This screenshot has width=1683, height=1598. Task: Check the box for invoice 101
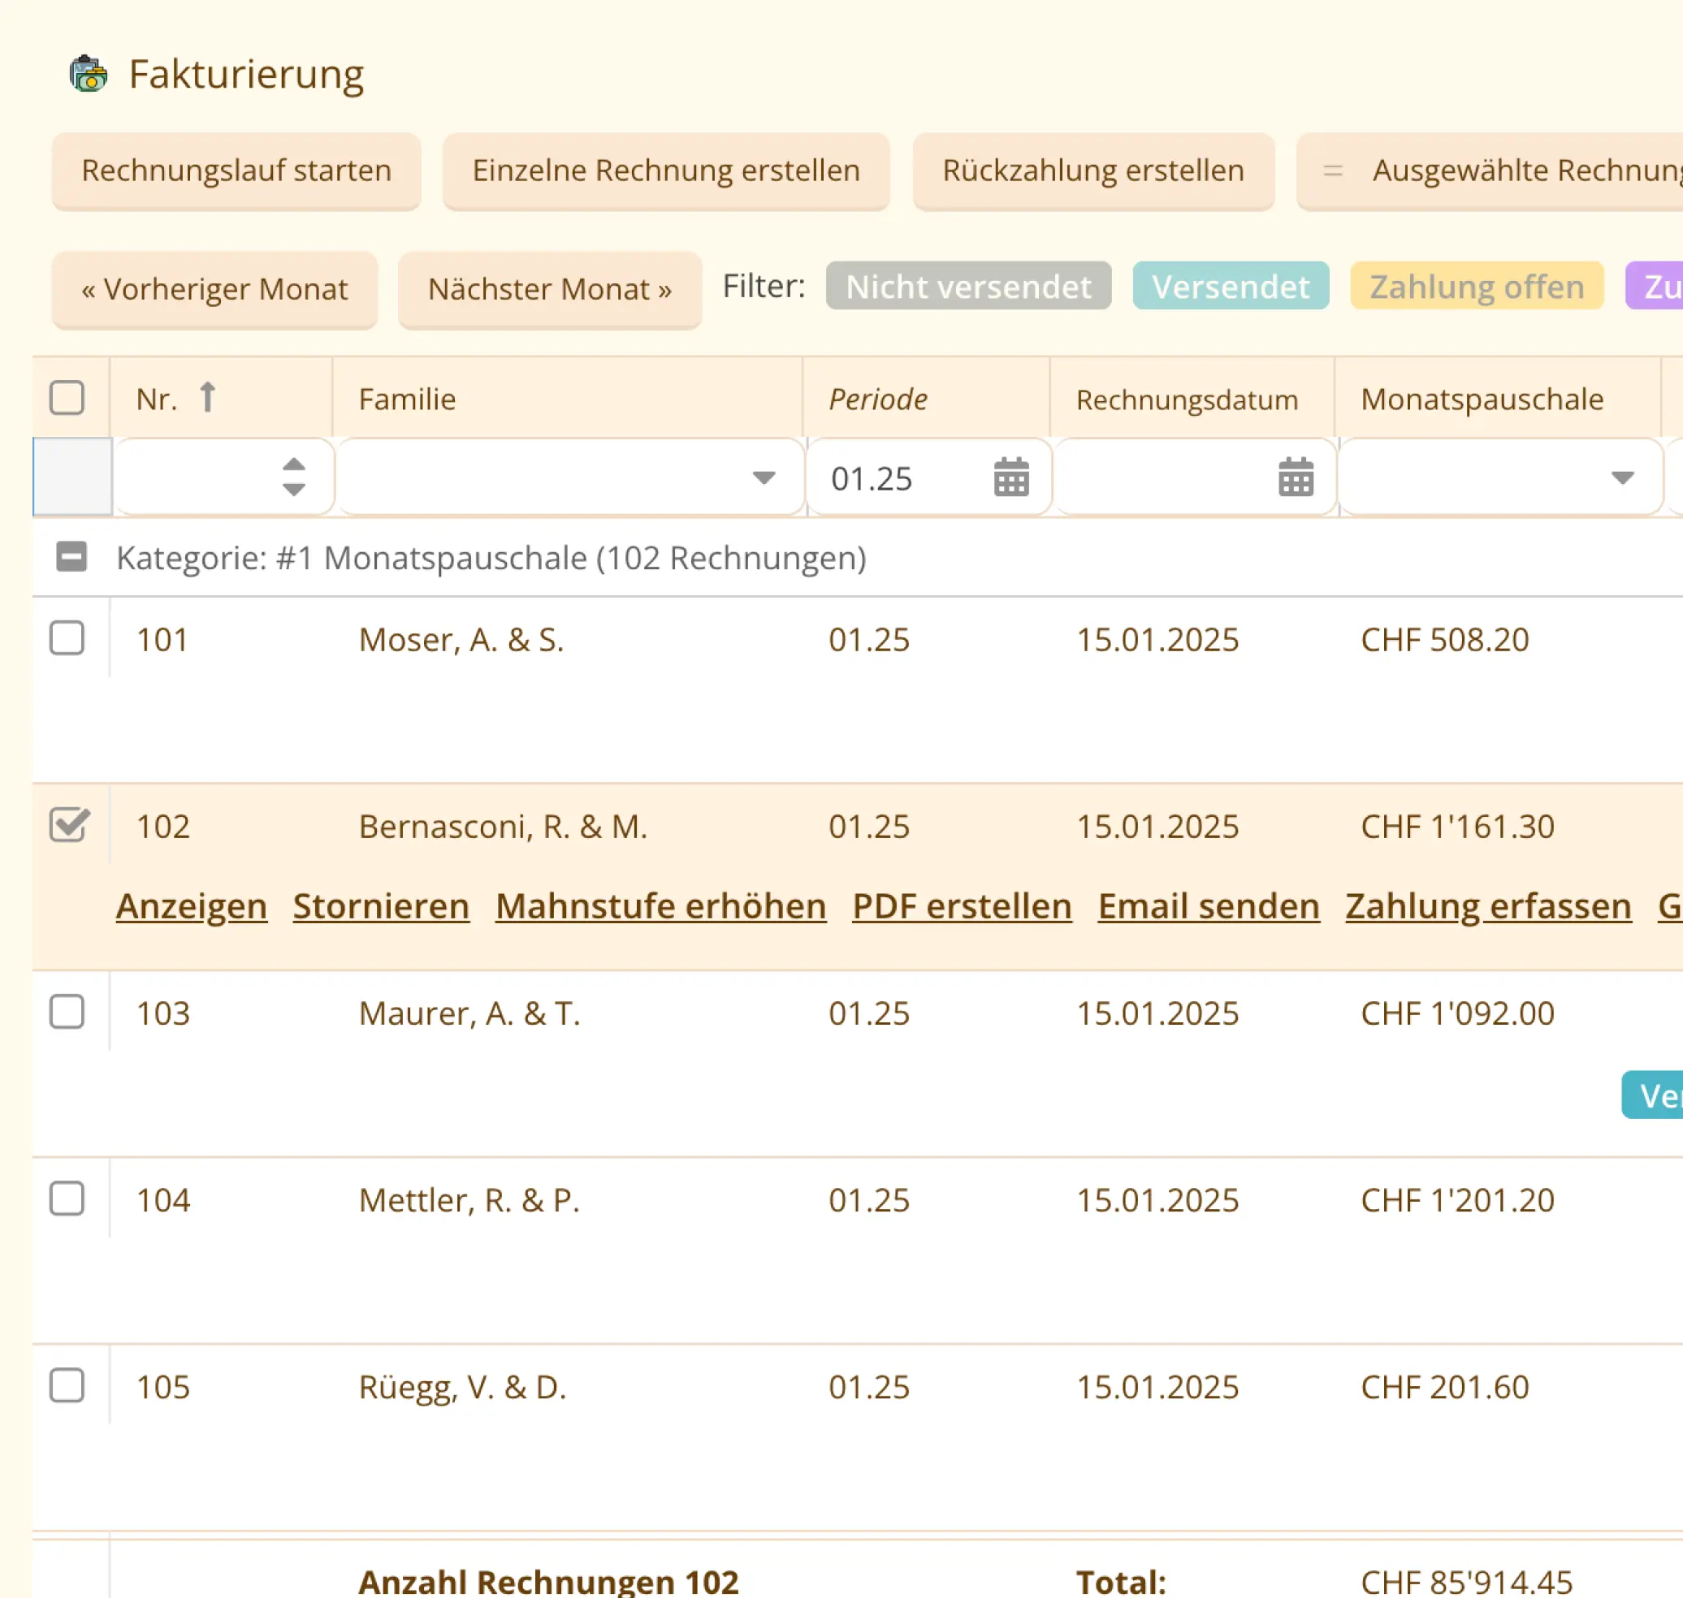(67, 638)
